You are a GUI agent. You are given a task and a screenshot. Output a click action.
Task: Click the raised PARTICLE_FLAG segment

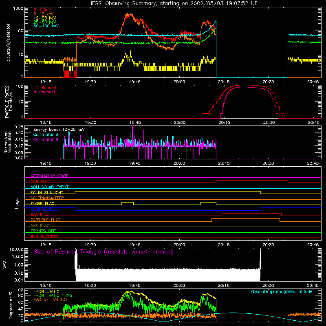coord(246,219)
